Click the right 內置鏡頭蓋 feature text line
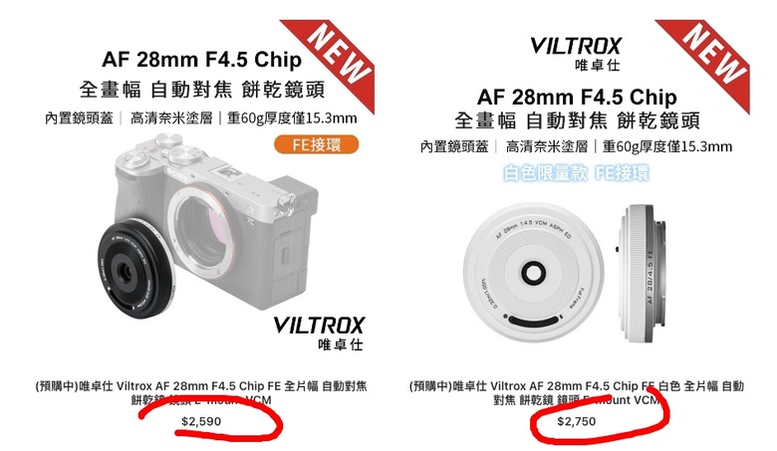Screen dimensions: 777x451 click(x=576, y=146)
